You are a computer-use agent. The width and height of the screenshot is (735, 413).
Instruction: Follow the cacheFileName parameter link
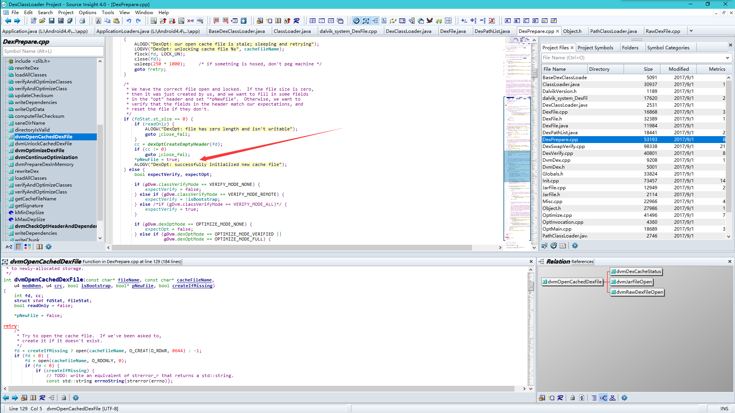click(194, 280)
